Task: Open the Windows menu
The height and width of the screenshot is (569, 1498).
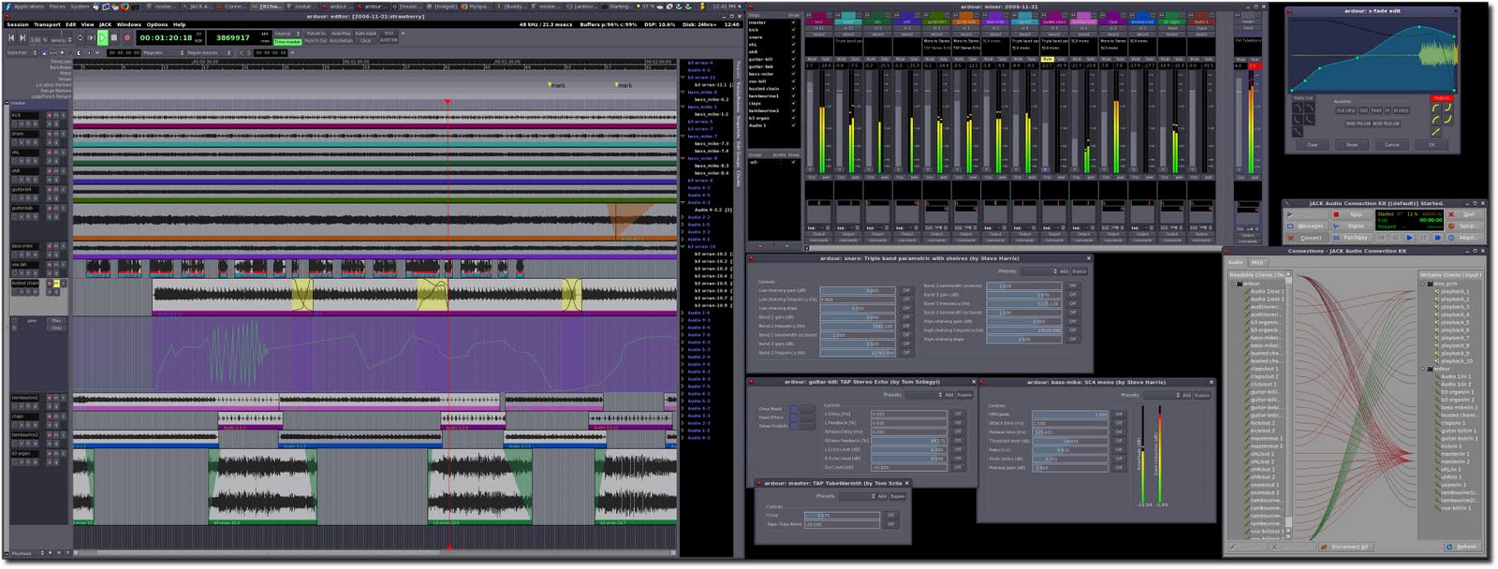Action: [x=128, y=24]
